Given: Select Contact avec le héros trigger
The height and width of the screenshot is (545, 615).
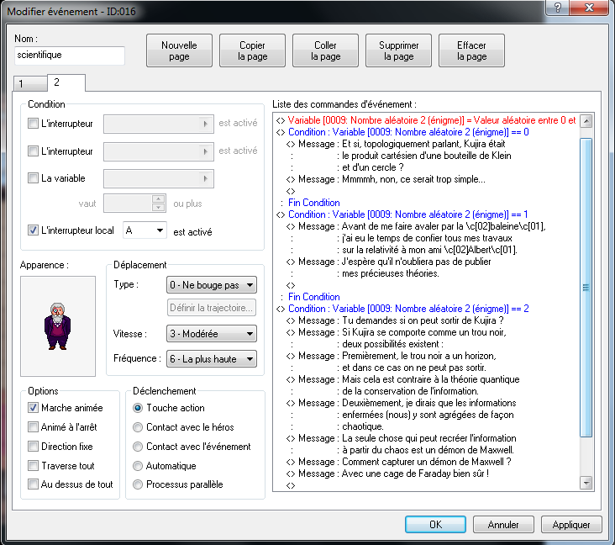Looking at the screenshot, I should pyautogui.click(x=138, y=427).
